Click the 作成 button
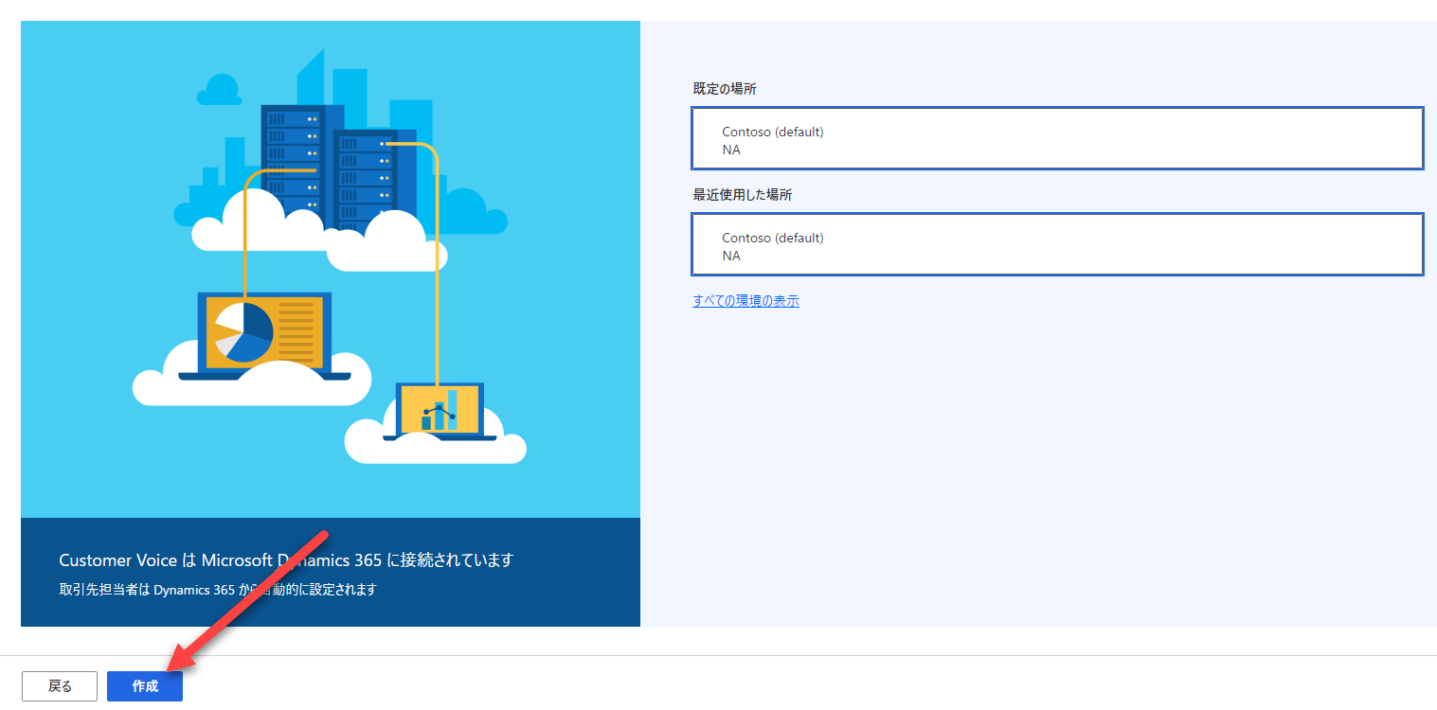The height and width of the screenshot is (710, 1437). (x=144, y=685)
